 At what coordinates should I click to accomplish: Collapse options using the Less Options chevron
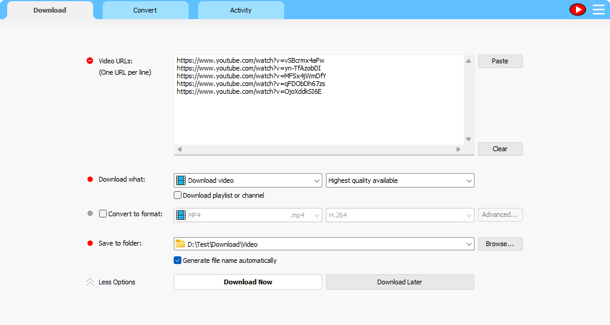tap(90, 282)
